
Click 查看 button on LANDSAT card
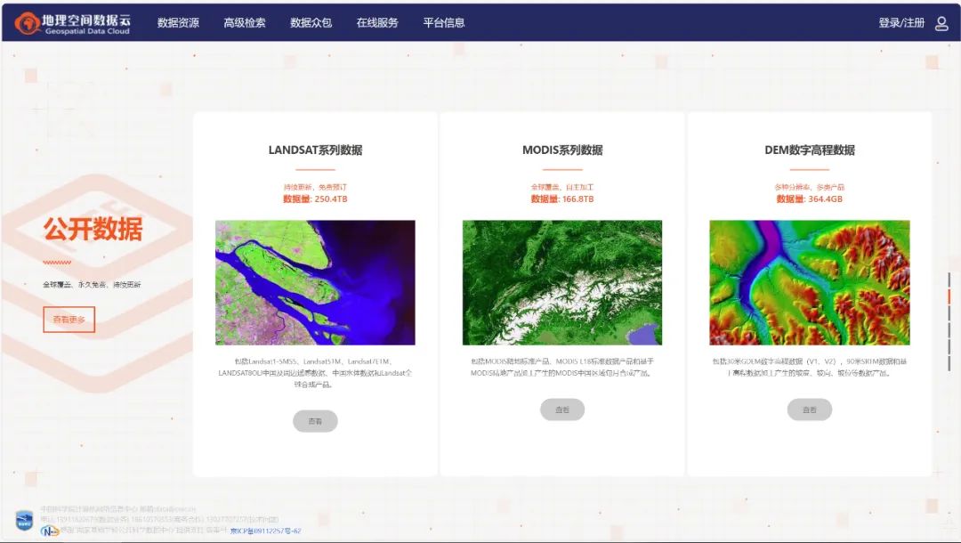pyautogui.click(x=315, y=421)
